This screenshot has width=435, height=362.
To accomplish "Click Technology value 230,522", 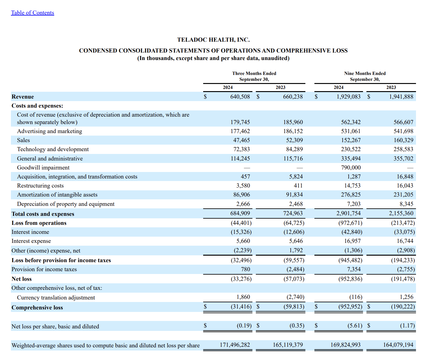I will click(x=351, y=149).
